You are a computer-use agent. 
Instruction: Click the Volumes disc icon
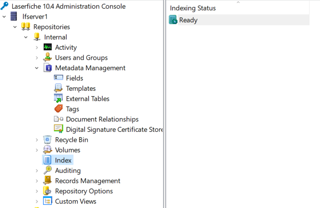pyautogui.click(x=48, y=150)
